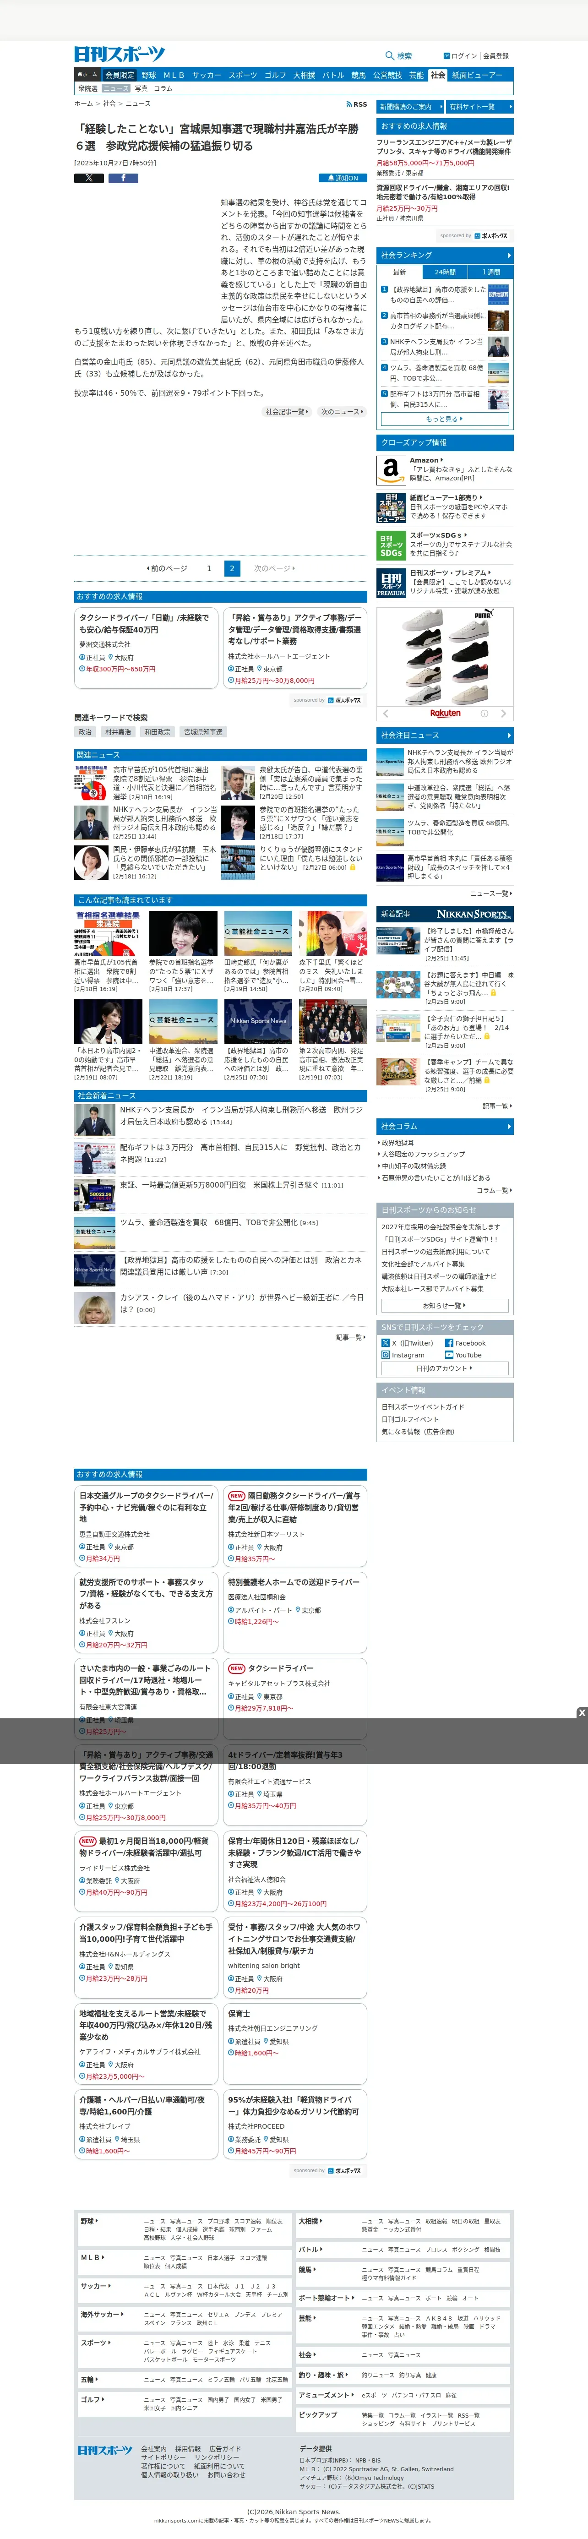Select 政治 keyword tag
The image size is (588, 2539).
point(86,732)
